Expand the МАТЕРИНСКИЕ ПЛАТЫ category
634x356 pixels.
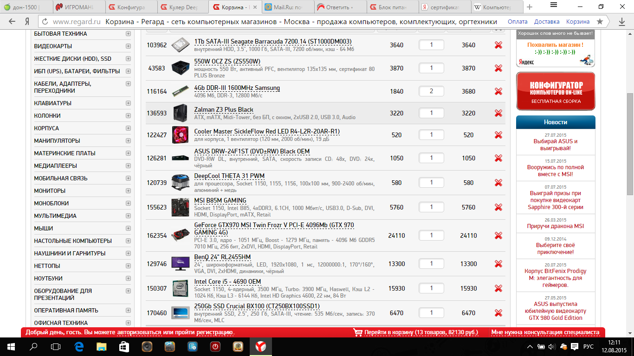(128, 153)
